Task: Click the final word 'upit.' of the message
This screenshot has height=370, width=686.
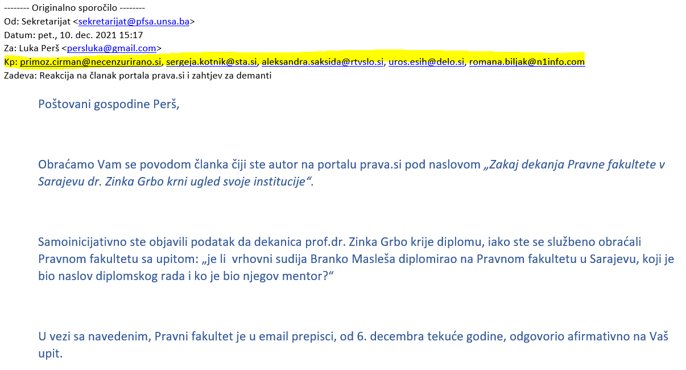Action: (50, 354)
